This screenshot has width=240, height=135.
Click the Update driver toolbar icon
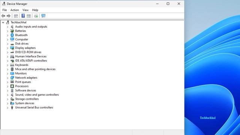[x=36, y=16]
